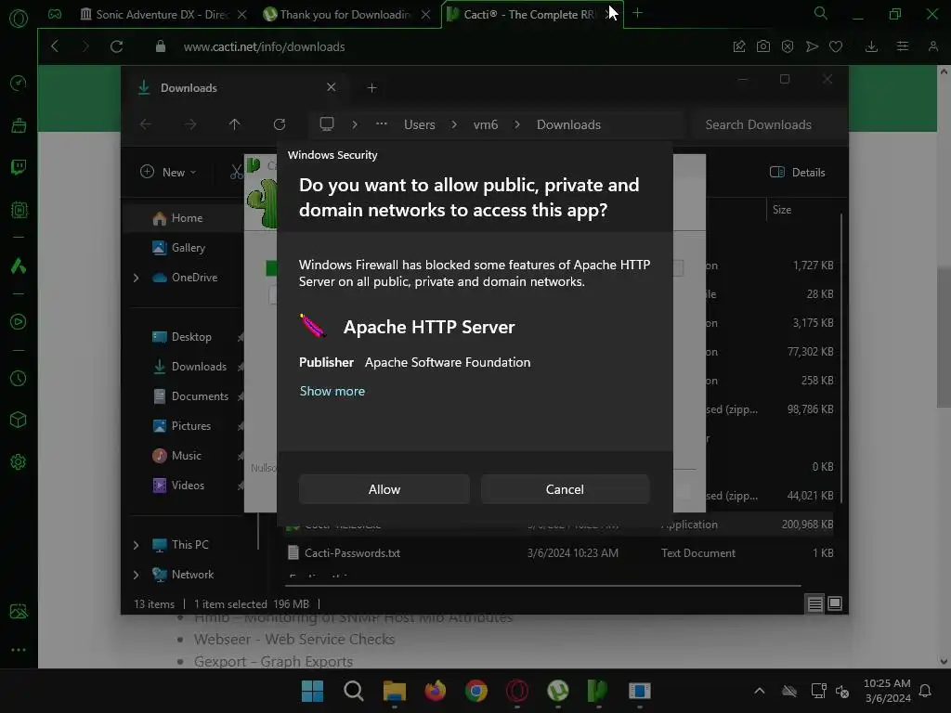Expand the This PC tree node
This screenshot has height=713, width=951.
click(136, 545)
